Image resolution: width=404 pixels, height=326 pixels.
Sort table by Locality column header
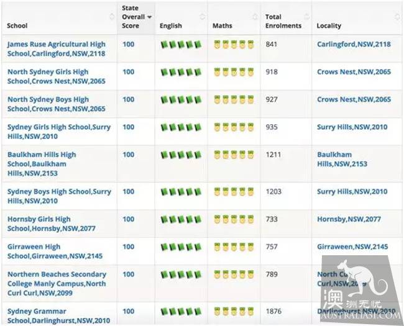point(357,18)
